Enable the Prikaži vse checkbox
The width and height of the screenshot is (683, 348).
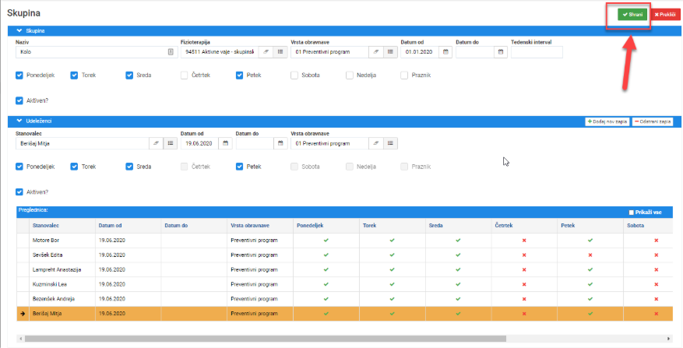631,213
